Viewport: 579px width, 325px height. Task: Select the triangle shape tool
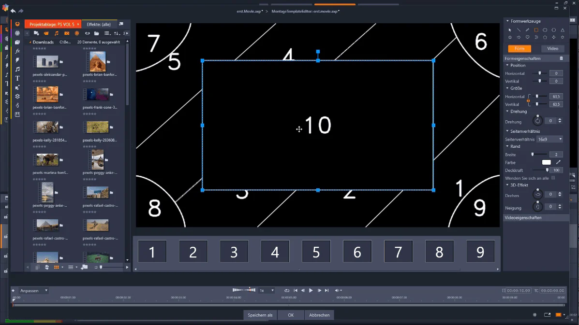pyautogui.click(x=563, y=30)
